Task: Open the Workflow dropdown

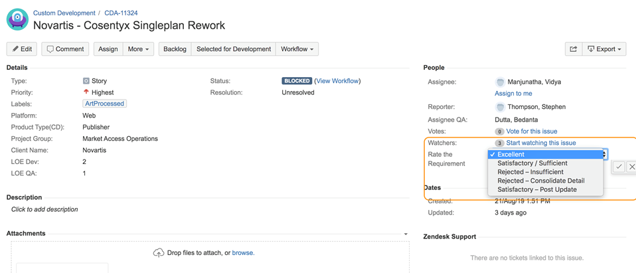Action: (297, 49)
